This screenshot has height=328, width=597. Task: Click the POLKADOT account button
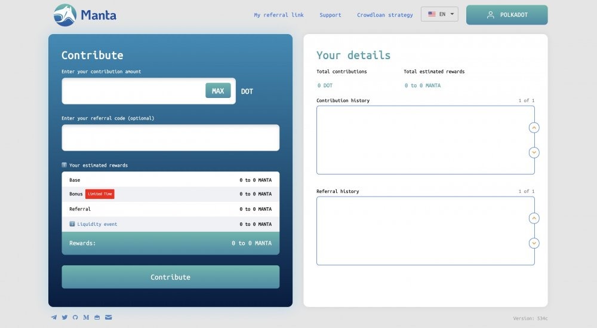(x=507, y=15)
